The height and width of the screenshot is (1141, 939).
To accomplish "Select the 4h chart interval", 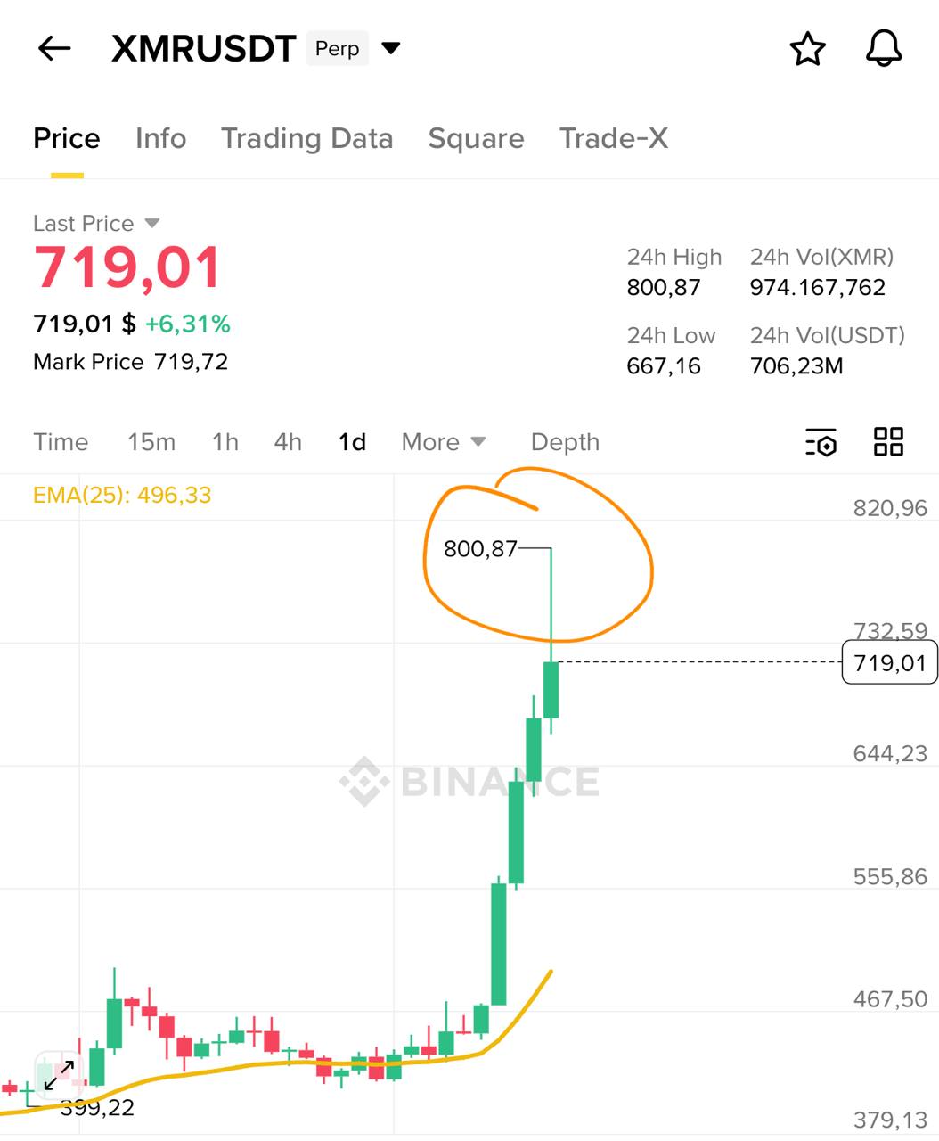I will tap(288, 442).
